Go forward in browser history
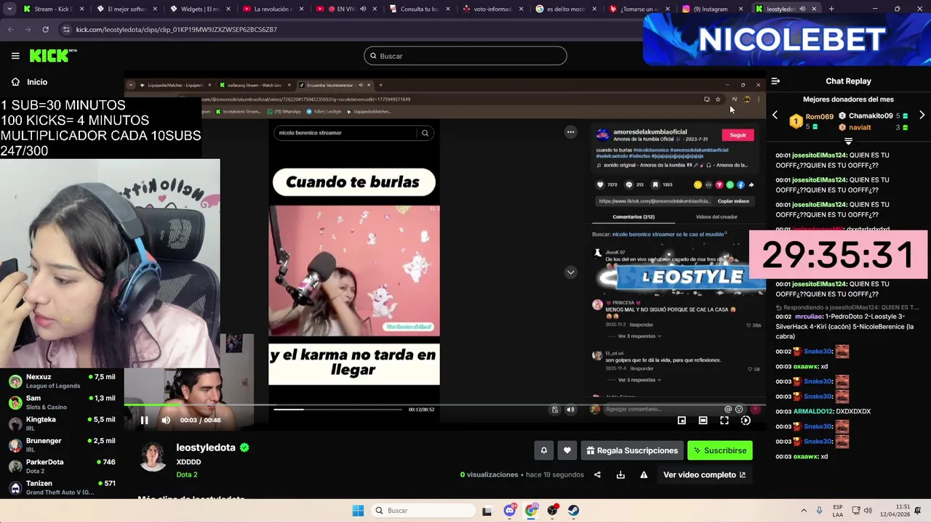 tap(28, 30)
